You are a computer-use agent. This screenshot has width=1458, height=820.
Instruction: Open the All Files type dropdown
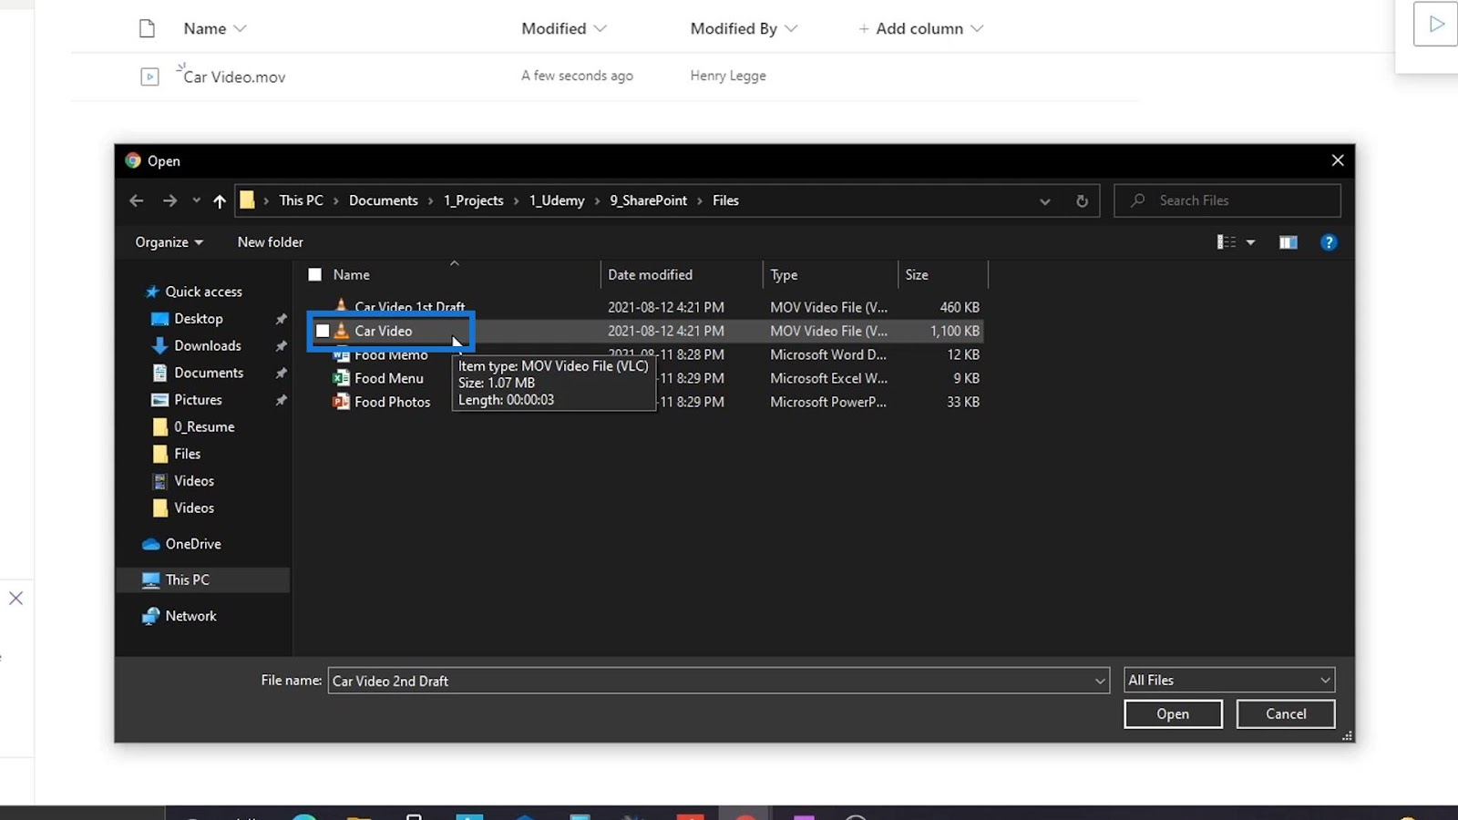point(1229,680)
